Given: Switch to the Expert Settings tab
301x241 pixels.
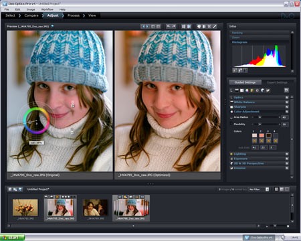Looking at the screenshot, I should point(277,82).
